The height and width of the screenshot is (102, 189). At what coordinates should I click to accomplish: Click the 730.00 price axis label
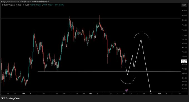click(x=184, y=56)
